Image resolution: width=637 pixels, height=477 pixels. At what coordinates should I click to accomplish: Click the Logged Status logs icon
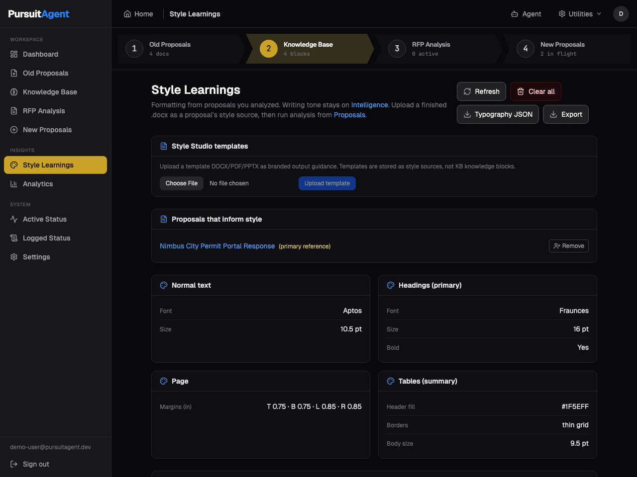point(14,238)
